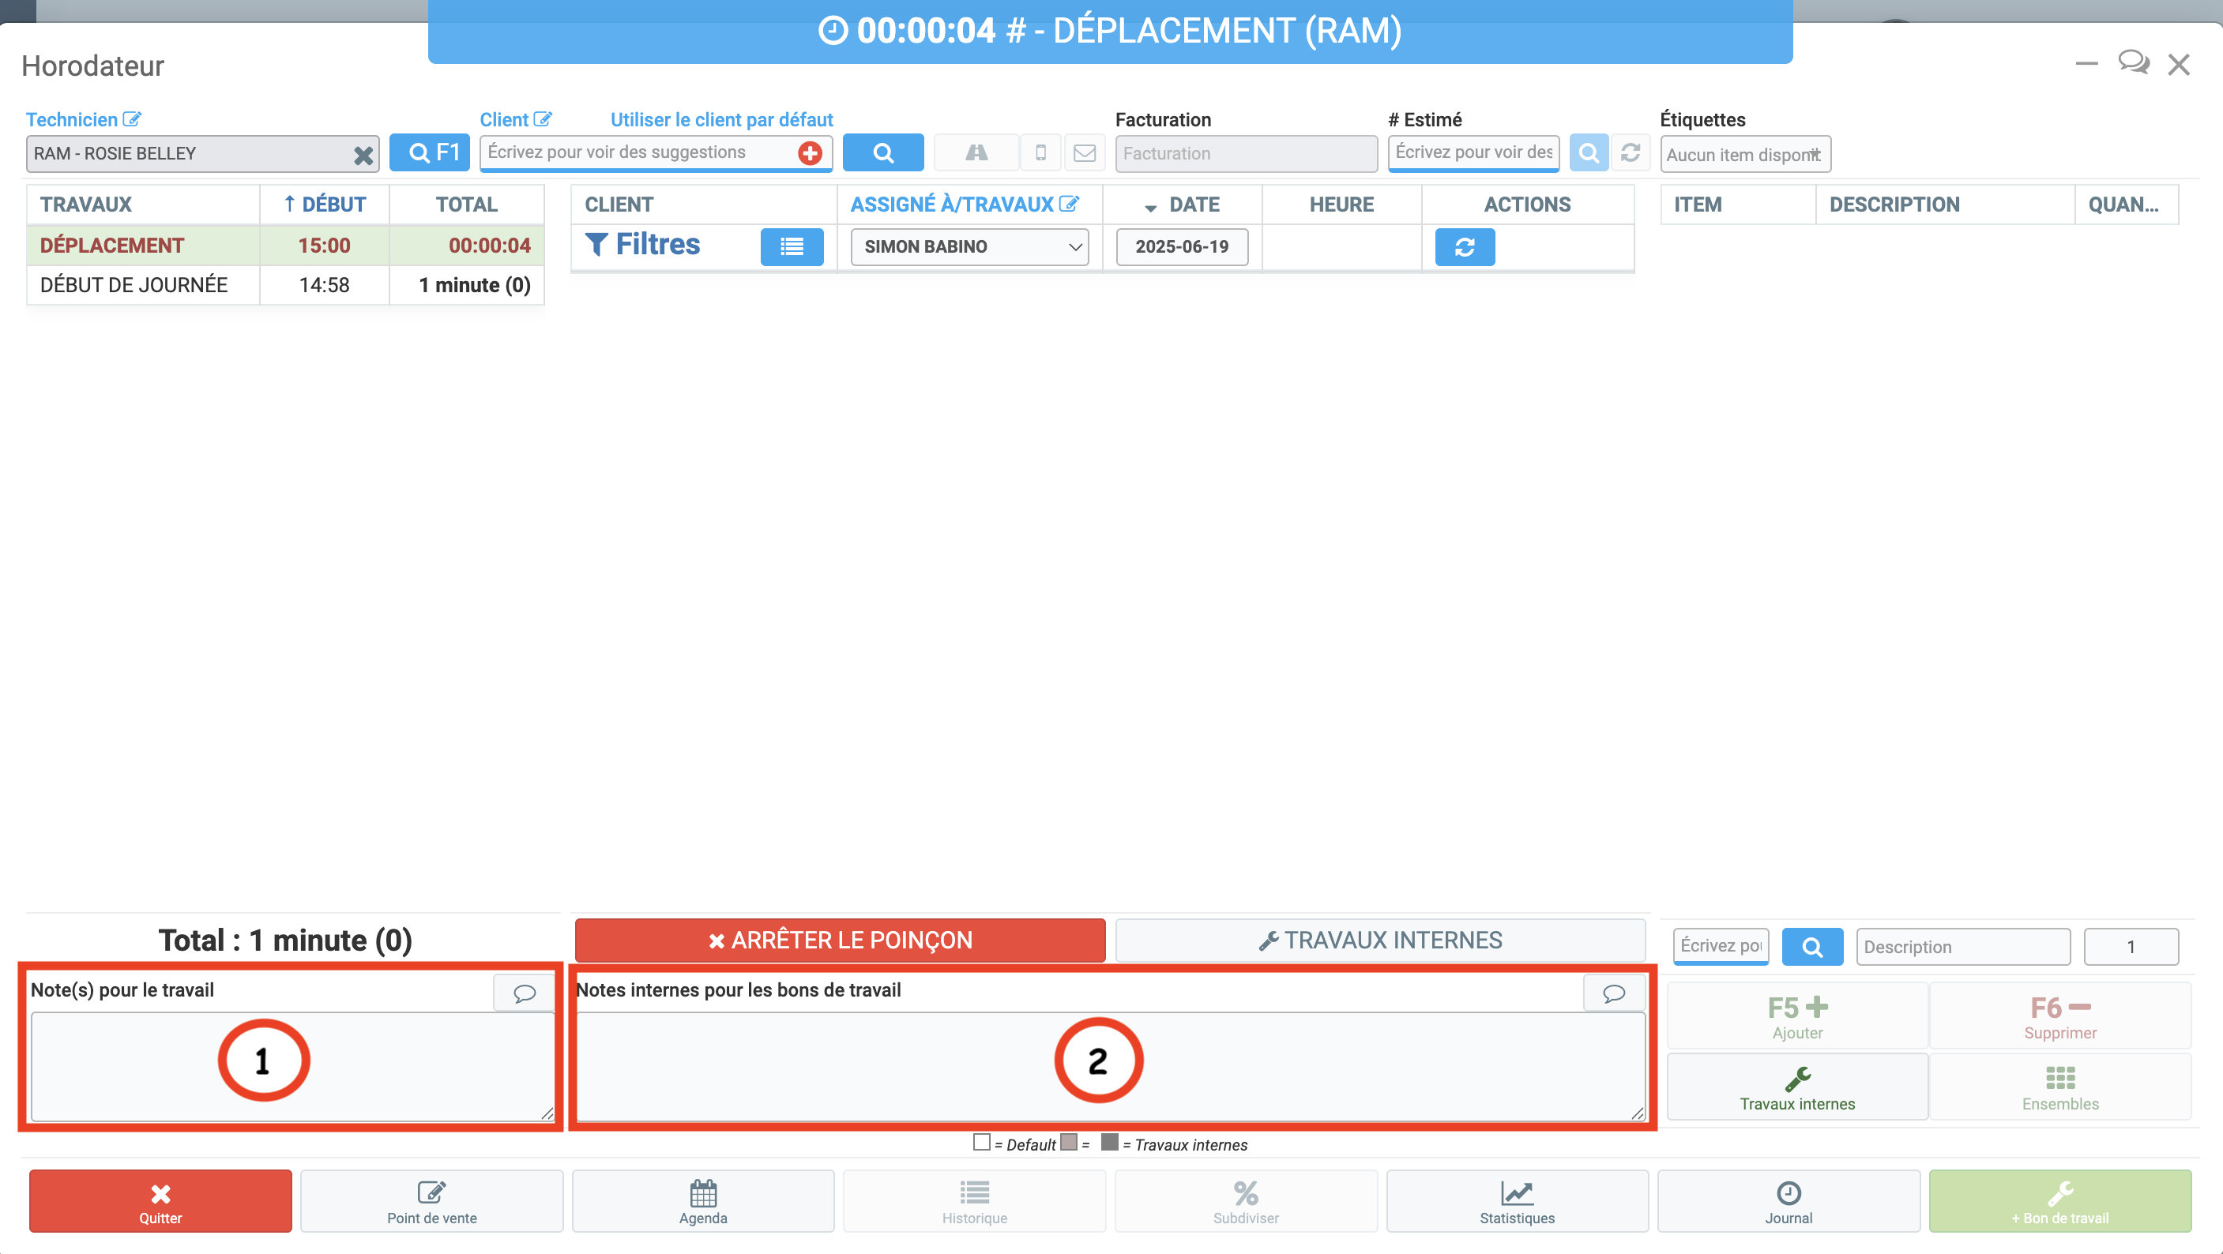Viewport: 2223px width, 1254px height.
Task: Open the Agenda tab
Action: [x=702, y=1201]
